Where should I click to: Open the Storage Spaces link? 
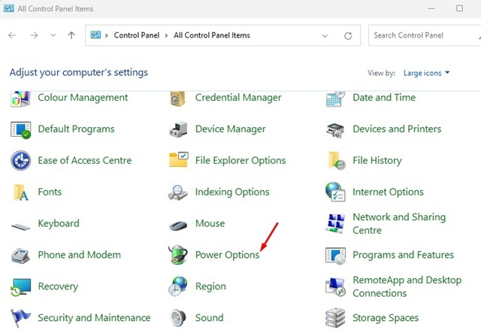click(x=386, y=318)
